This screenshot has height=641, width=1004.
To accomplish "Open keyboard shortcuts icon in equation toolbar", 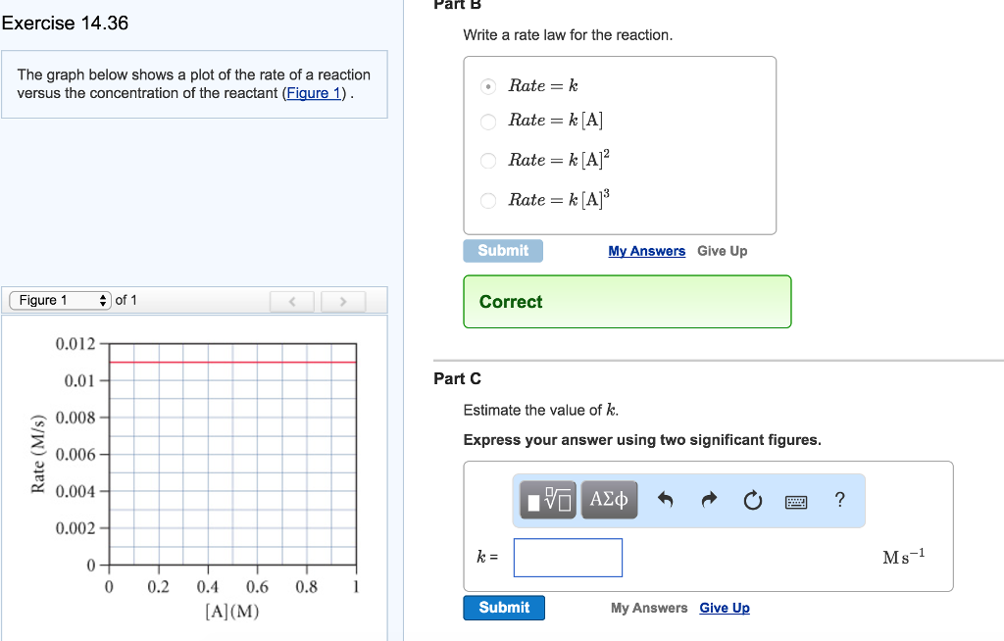I will tap(796, 501).
